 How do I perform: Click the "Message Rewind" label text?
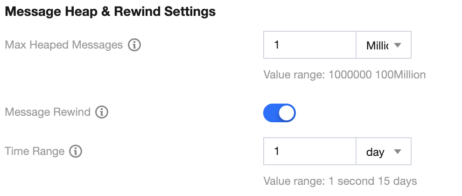click(x=47, y=112)
